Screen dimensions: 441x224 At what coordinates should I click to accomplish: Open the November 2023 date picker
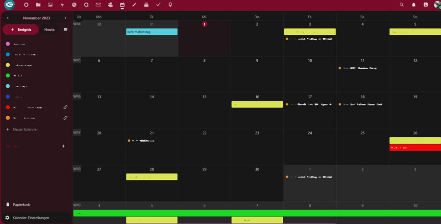36,18
